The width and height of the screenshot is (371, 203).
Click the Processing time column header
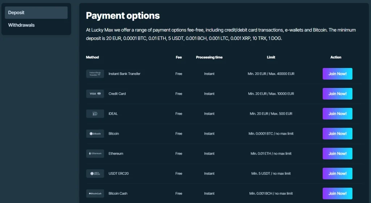click(209, 57)
